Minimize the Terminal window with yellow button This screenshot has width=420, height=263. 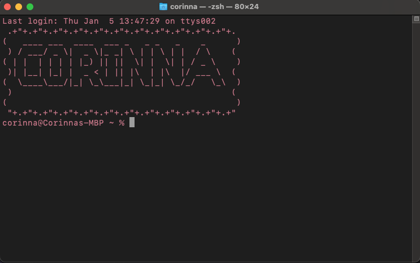coord(19,7)
